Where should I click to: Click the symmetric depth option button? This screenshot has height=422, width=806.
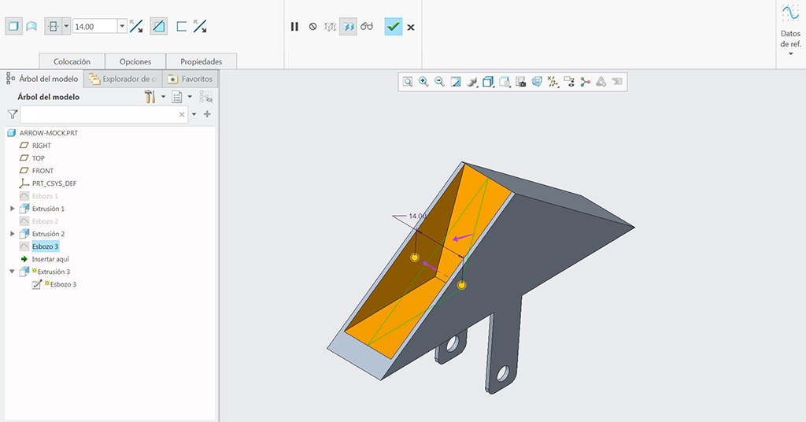(x=54, y=26)
